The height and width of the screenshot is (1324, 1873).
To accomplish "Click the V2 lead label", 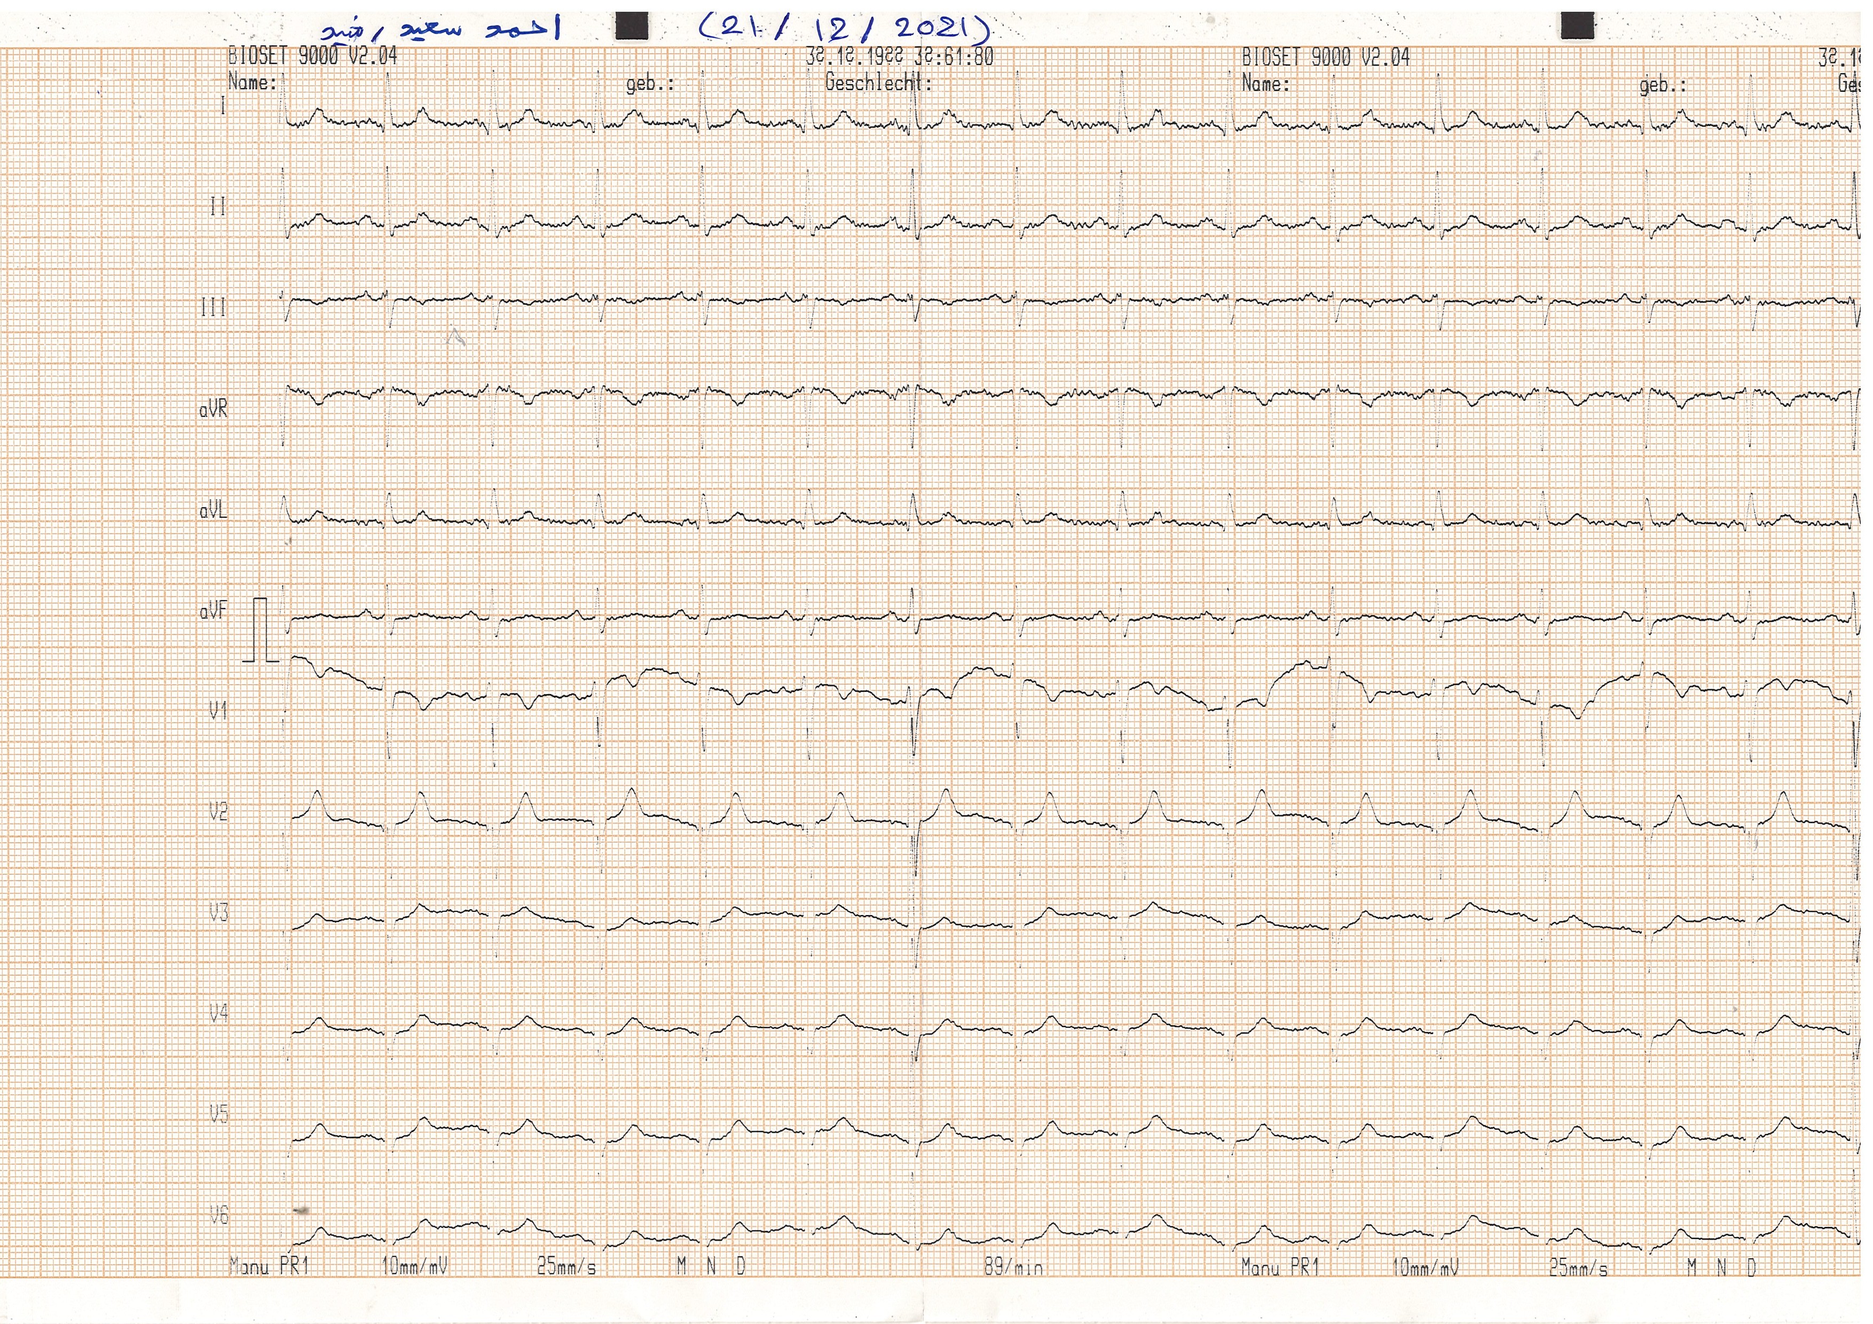I will 218,811.
